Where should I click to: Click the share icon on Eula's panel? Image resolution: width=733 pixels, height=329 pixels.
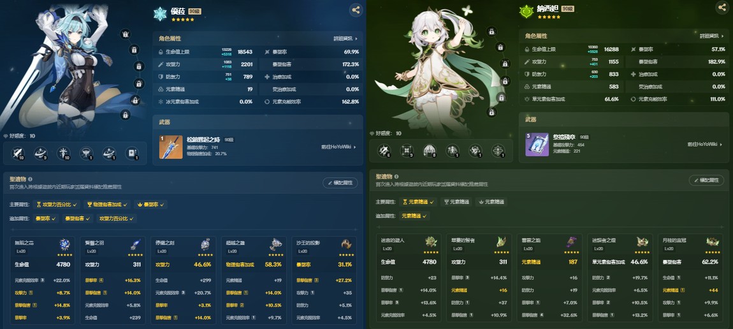click(356, 10)
